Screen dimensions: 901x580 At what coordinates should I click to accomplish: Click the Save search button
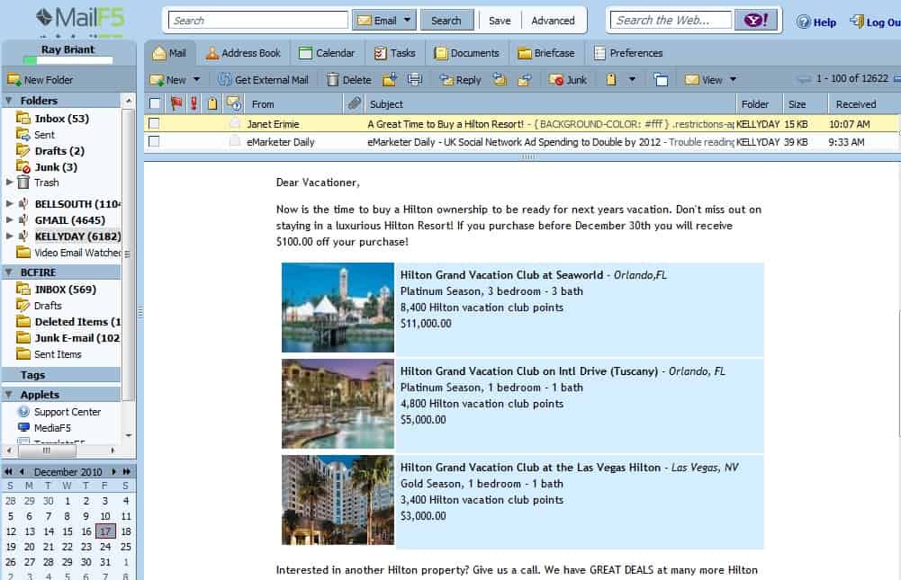pos(500,21)
